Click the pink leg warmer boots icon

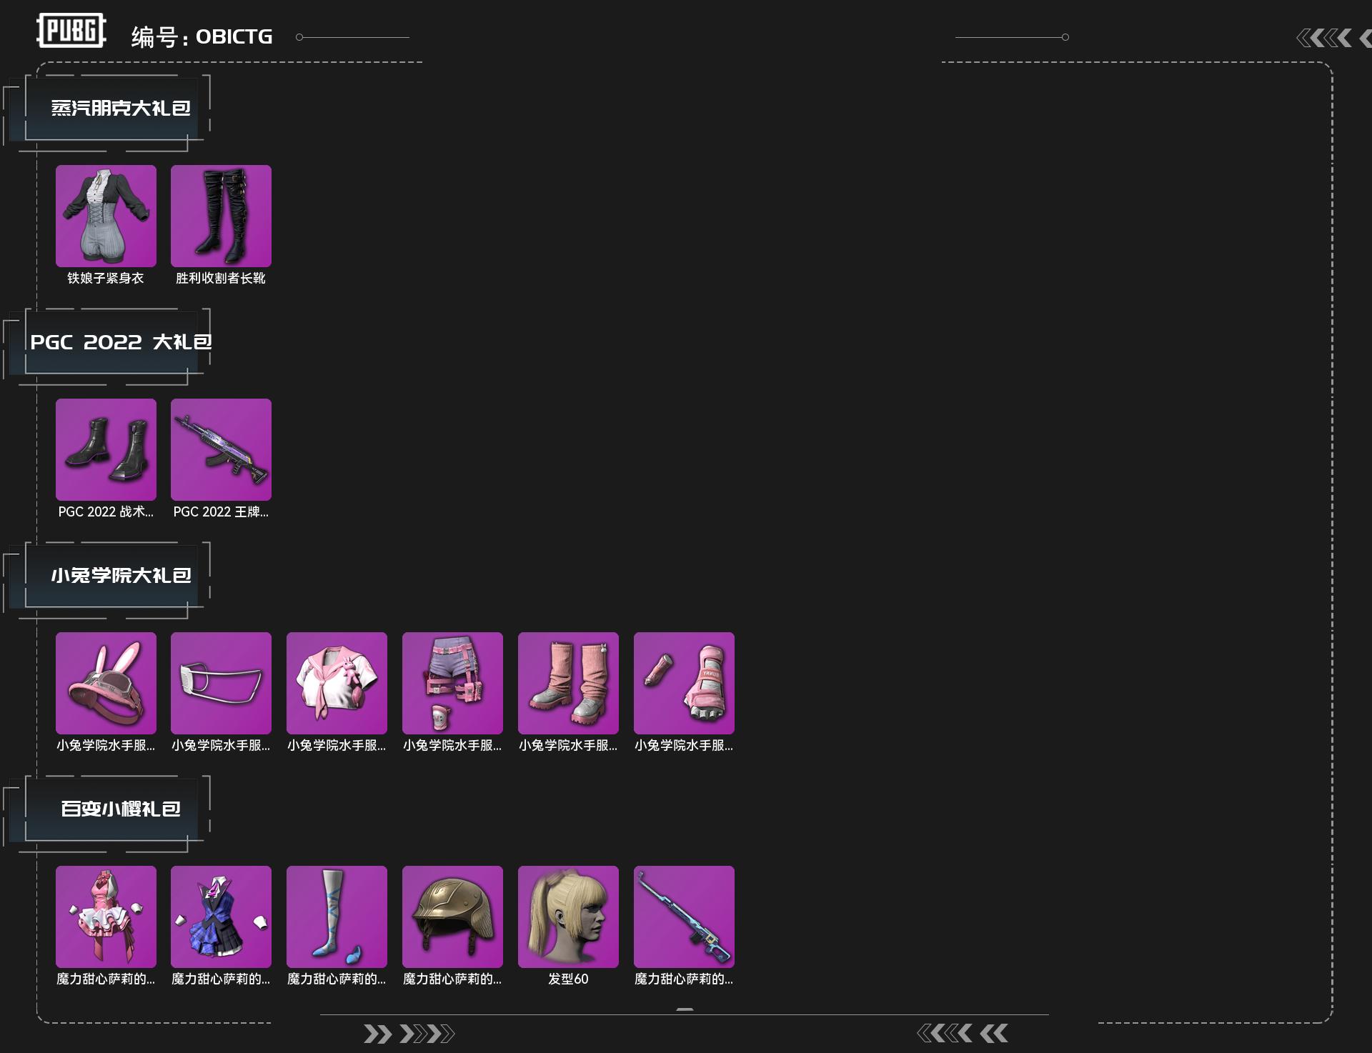tap(568, 683)
